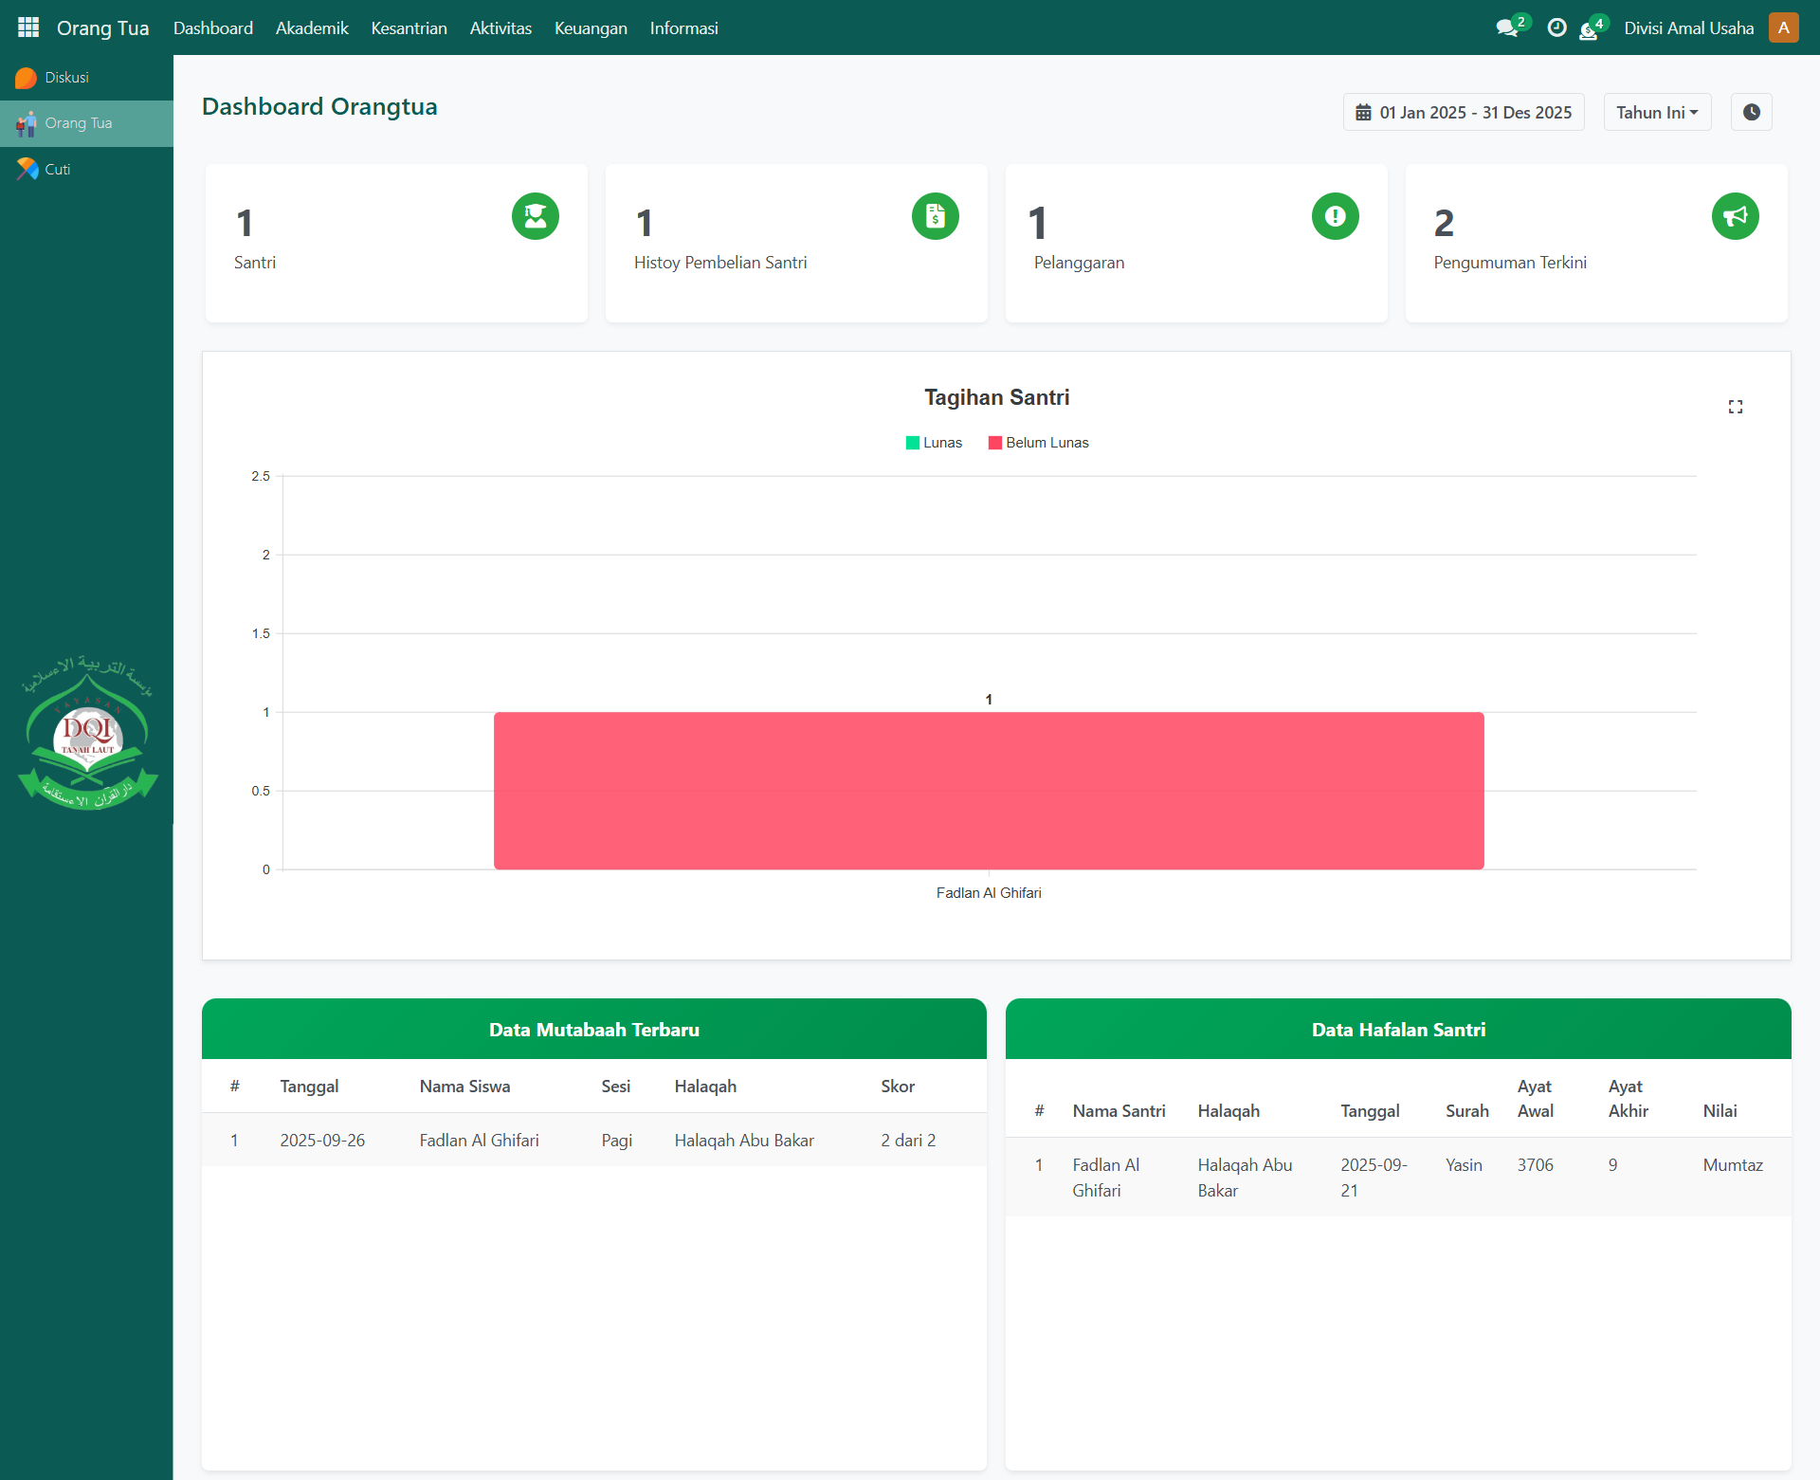Click the Santri graduate icon on card
The image size is (1820, 1480).
coord(536,216)
